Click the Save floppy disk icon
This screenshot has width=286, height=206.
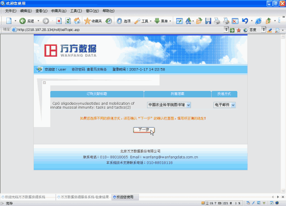[208, 21]
